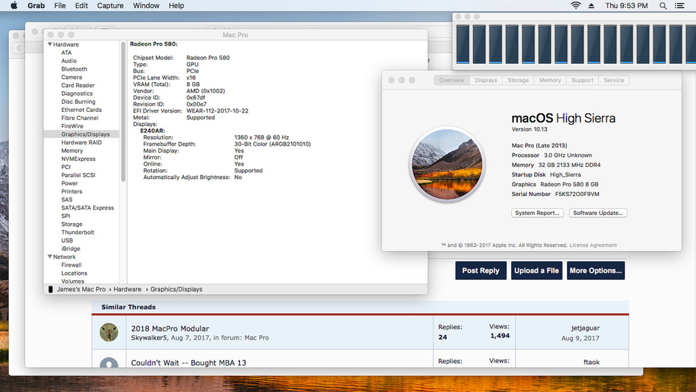Select NVMExpress in the sidebar
This screenshot has height=392, width=696.
pos(78,159)
